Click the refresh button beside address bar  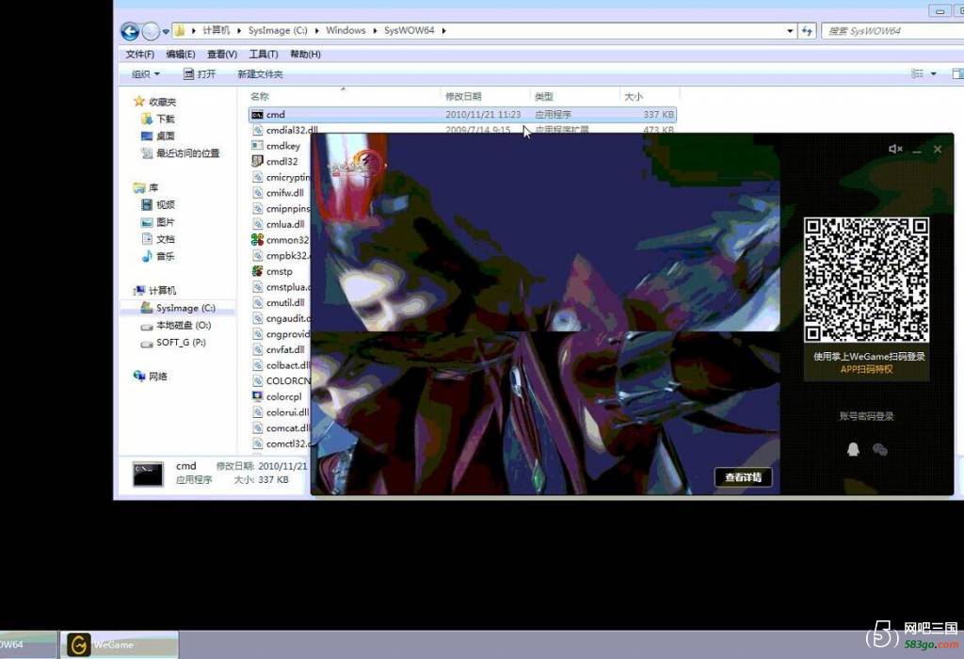(807, 31)
